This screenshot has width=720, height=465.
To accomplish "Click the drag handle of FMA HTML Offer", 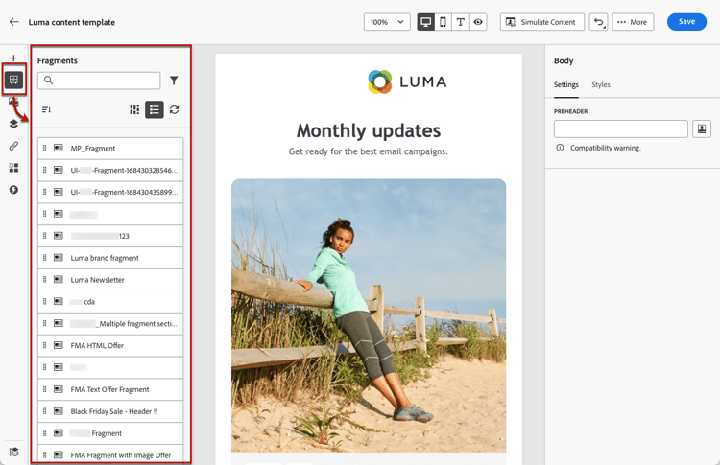I will [44, 345].
